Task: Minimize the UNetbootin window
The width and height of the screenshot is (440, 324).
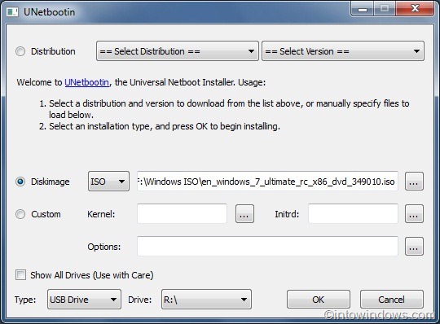Action: 363,9
